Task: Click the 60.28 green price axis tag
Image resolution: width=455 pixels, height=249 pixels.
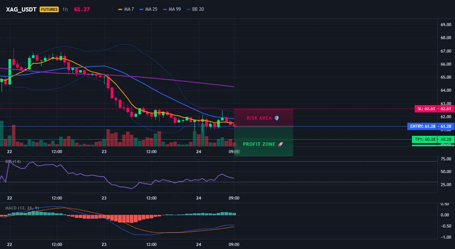Action: click(446, 139)
